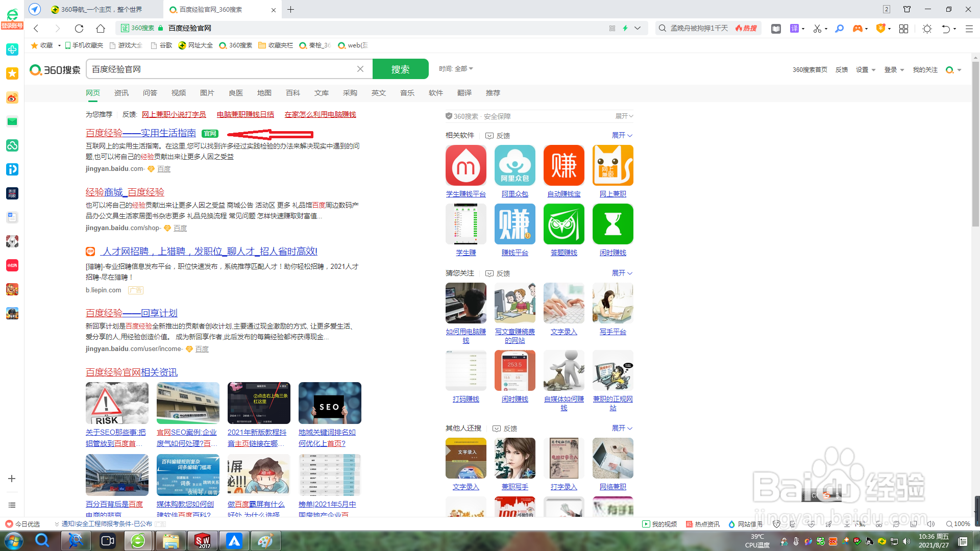Open 文字录入 keyboard thumbnail in 猜您关注
Viewport: 980px width, 551px height.
(x=564, y=303)
